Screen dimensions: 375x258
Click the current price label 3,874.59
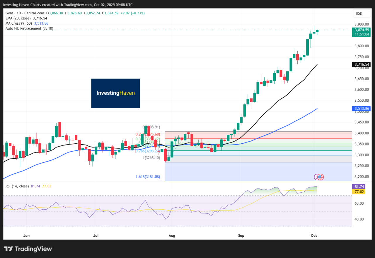tap(362, 30)
